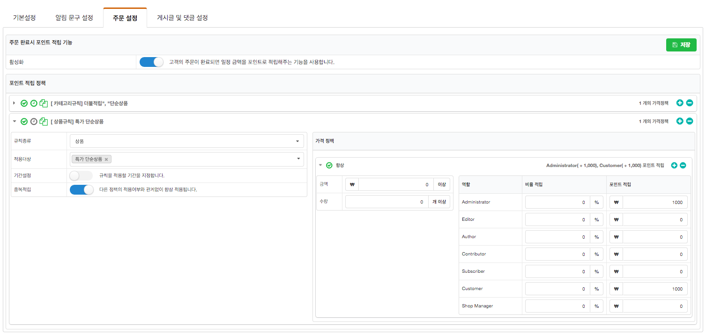Click the clock icon on 카테고리규칙 rule

(x=34, y=103)
